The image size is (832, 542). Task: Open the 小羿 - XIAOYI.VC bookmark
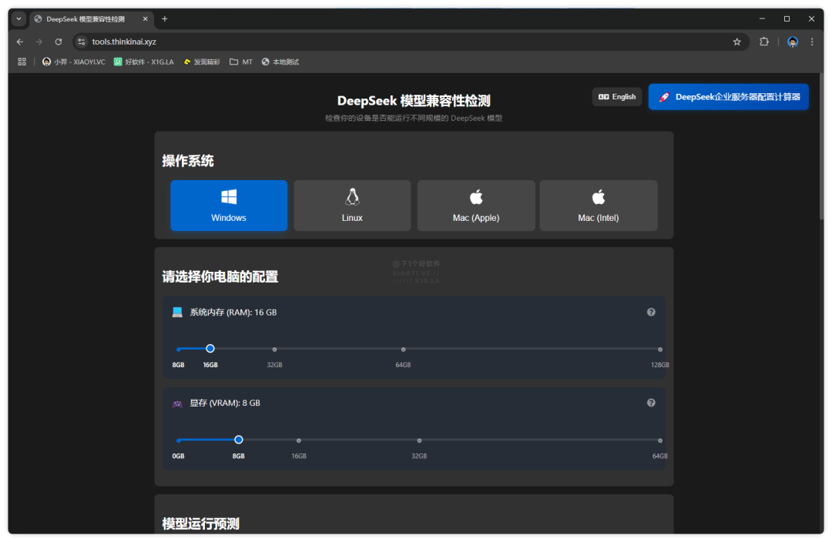pos(74,62)
